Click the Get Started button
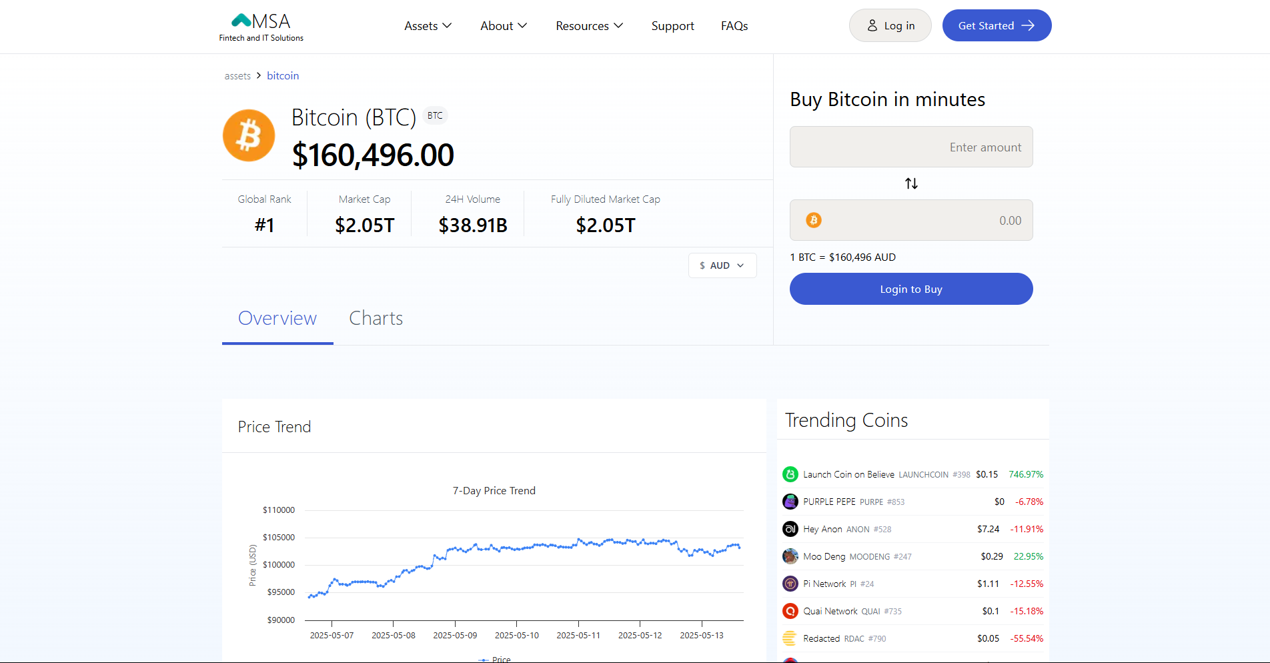The image size is (1270, 663). [997, 25]
